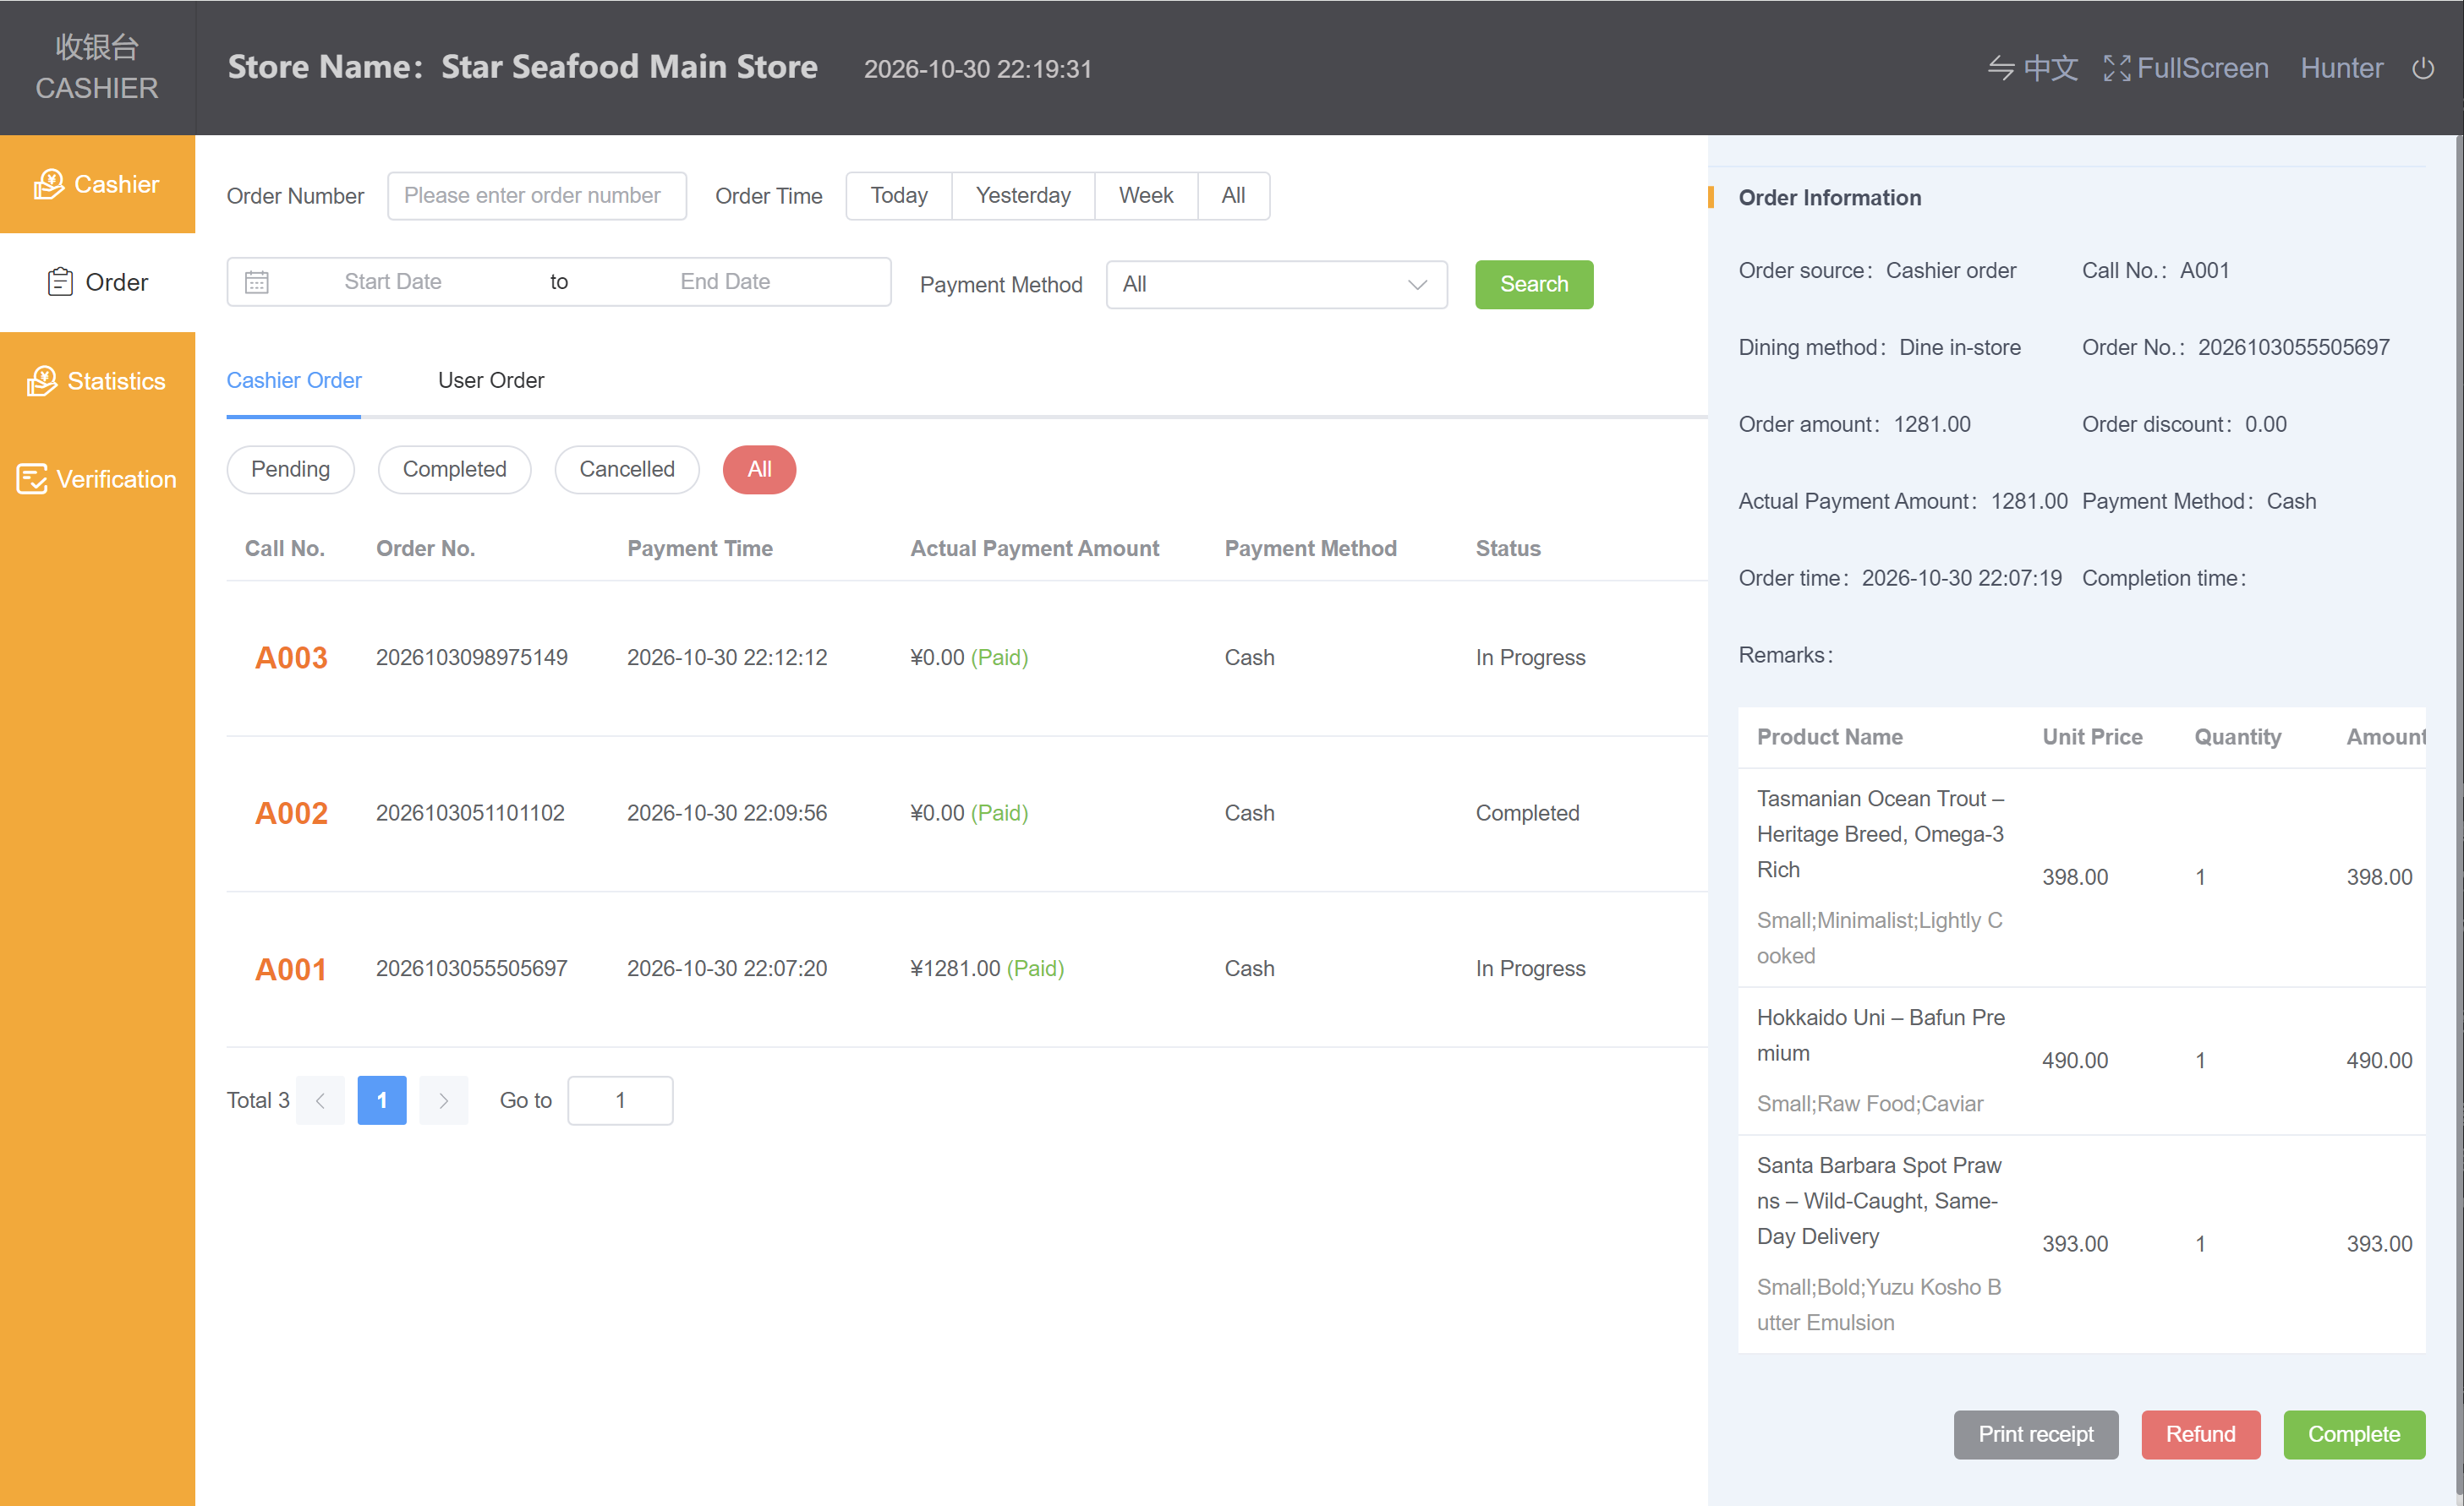Filter orders by Completed status
The width and height of the screenshot is (2464, 1506).
[454, 470]
